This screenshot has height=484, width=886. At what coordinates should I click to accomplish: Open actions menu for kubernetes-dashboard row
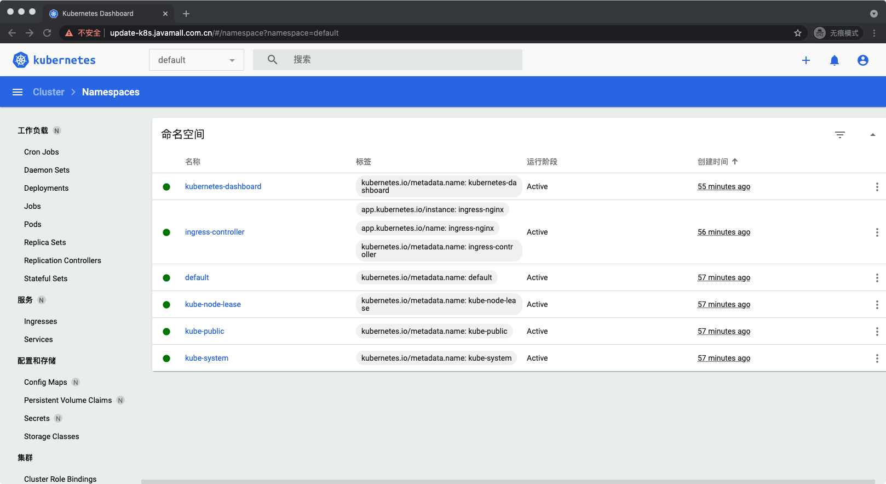pos(877,187)
